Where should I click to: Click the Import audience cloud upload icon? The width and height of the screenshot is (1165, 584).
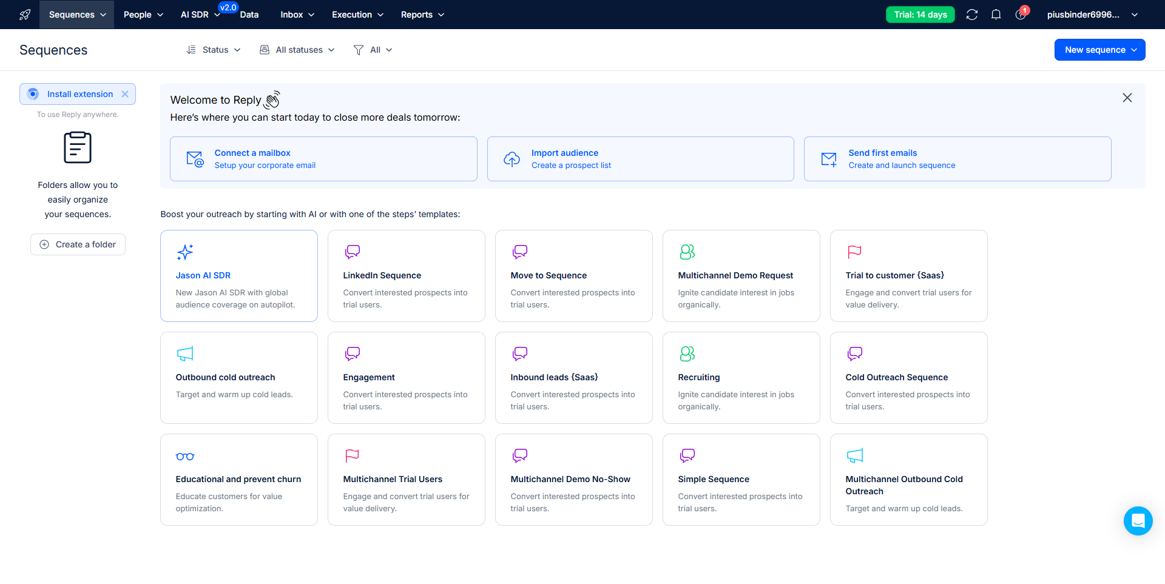click(512, 159)
